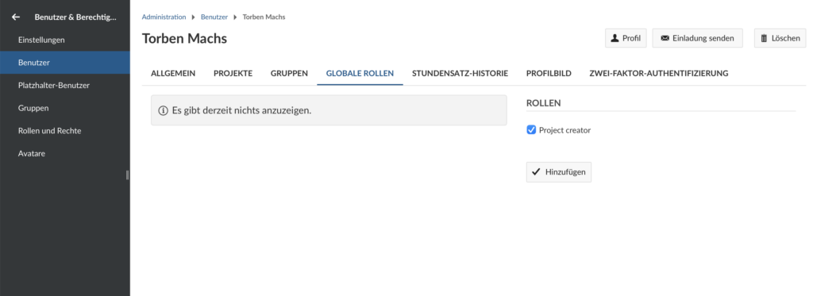Open the Gruppen tab

[x=289, y=74]
